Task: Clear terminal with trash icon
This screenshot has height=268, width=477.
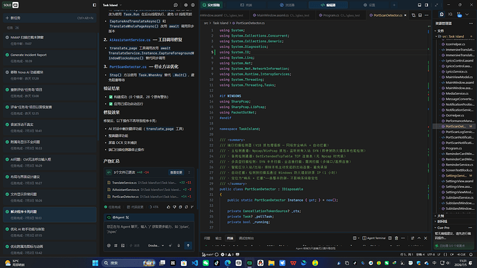Action: 396,238
